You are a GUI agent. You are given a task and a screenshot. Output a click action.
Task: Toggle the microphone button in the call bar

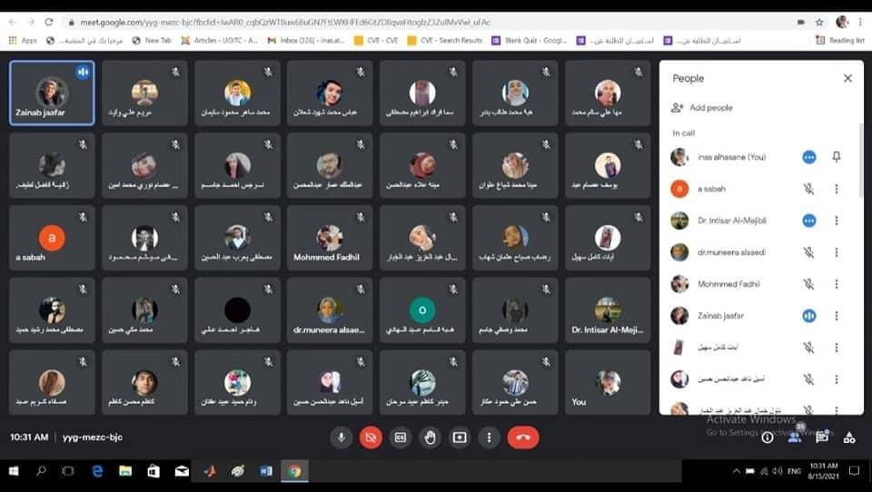[x=342, y=438]
